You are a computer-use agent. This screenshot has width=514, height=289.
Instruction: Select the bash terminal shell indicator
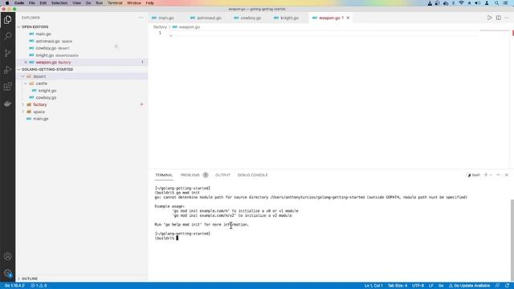click(x=473, y=175)
